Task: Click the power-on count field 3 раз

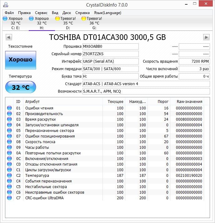Action: (x=194, y=69)
